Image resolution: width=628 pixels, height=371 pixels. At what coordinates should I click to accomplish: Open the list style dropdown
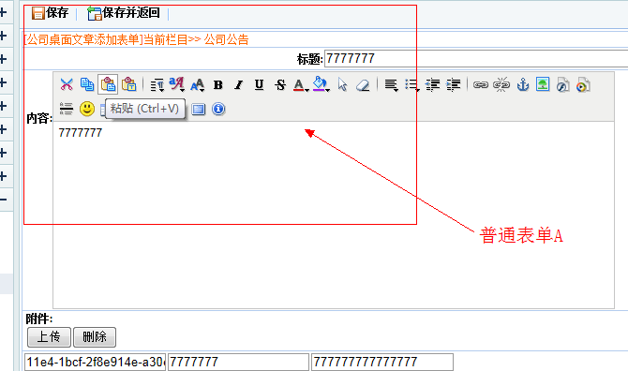(x=412, y=85)
